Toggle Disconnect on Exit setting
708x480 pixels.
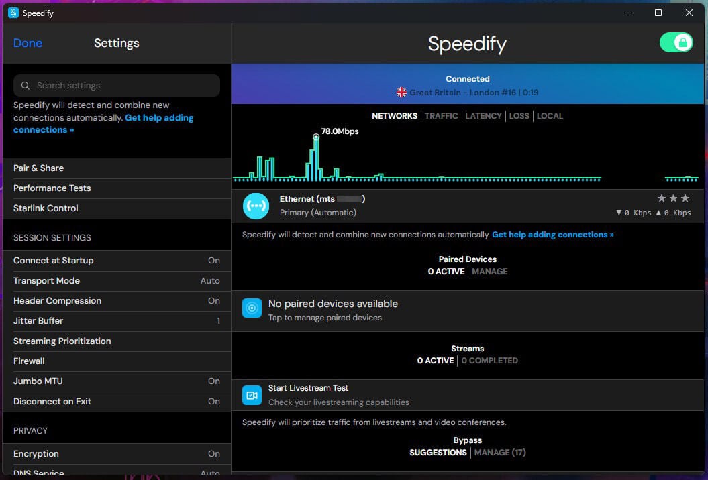tap(117, 402)
